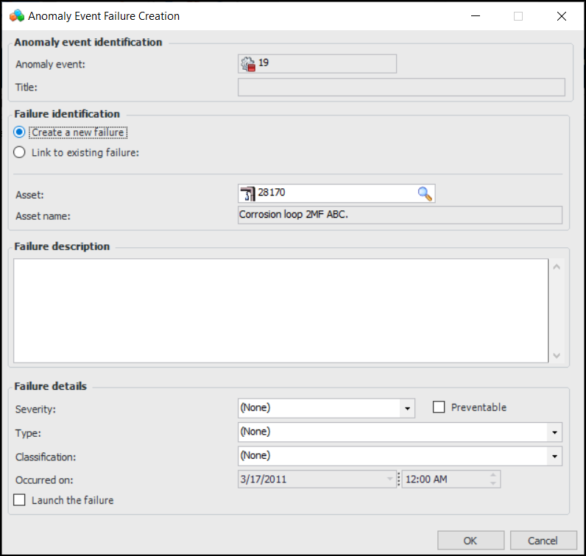Click the Asset name: label
This screenshot has height=556, width=586.
43,216
